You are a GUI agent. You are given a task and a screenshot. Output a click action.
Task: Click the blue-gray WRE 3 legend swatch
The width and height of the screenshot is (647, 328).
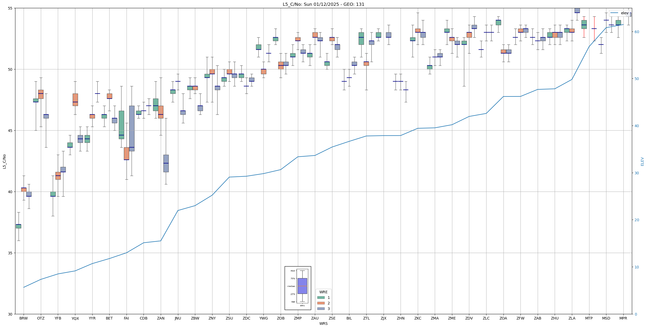pos(321,309)
